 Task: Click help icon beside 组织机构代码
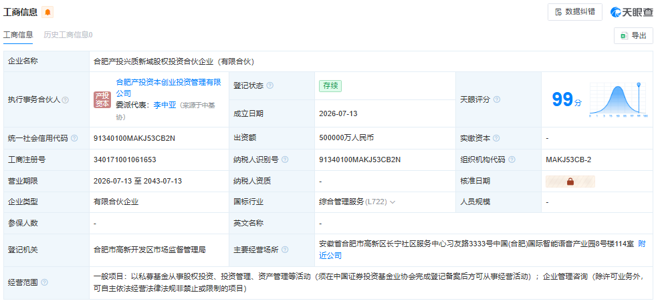point(512,160)
